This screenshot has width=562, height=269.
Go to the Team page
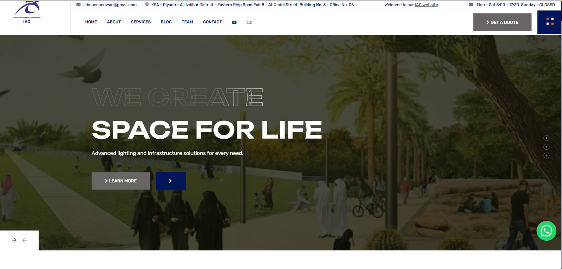point(187,22)
